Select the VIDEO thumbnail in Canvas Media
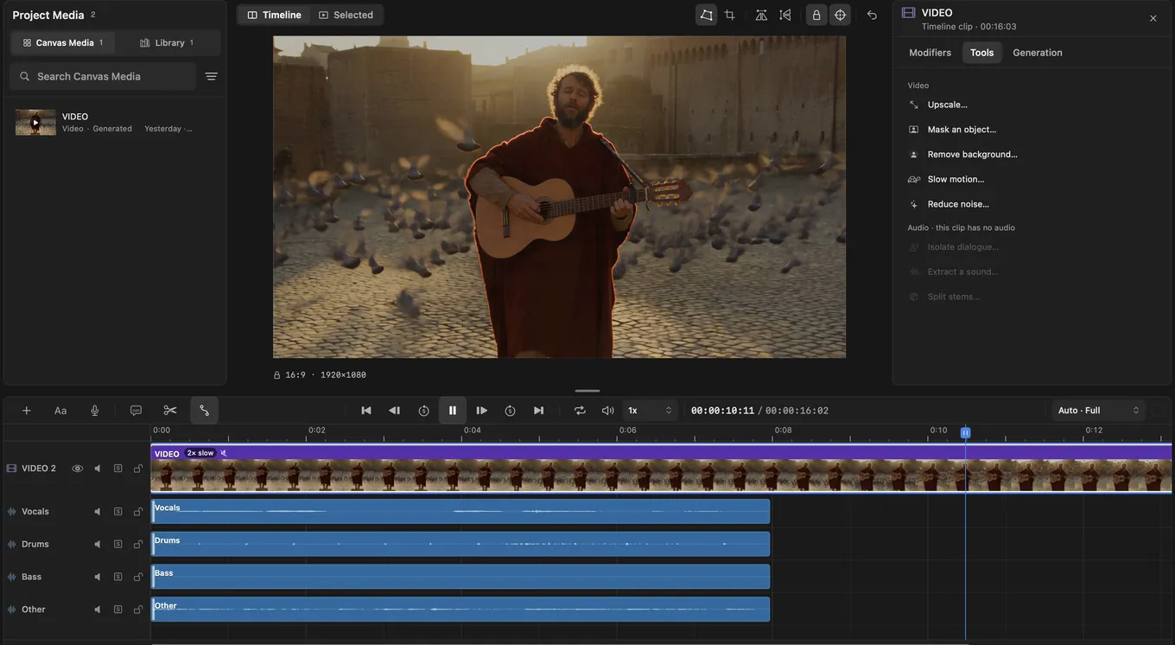1175x645 pixels. [x=35, y=123]
